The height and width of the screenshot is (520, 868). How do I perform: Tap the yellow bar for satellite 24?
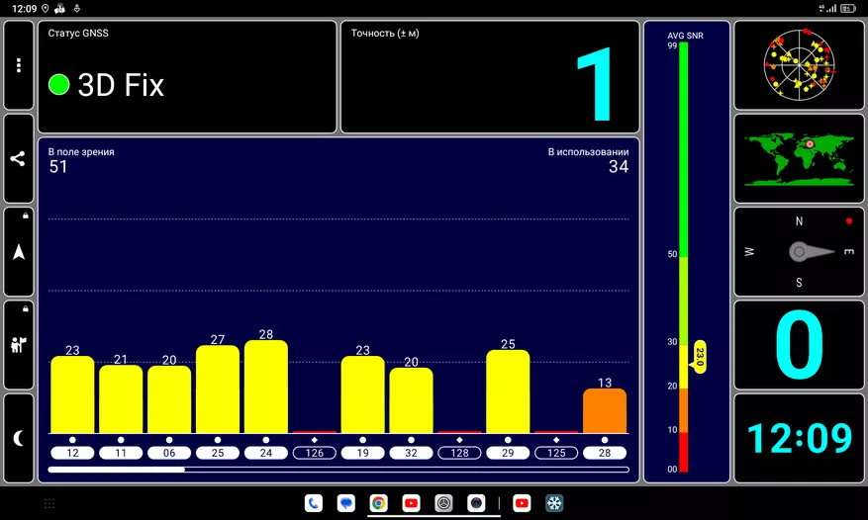(266, 387)
